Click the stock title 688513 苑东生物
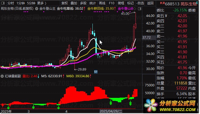The width and height of the screenshot is (200, 114). (x=181, y=4)
